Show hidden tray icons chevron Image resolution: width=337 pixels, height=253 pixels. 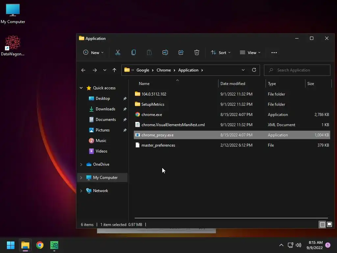(281, 245)
